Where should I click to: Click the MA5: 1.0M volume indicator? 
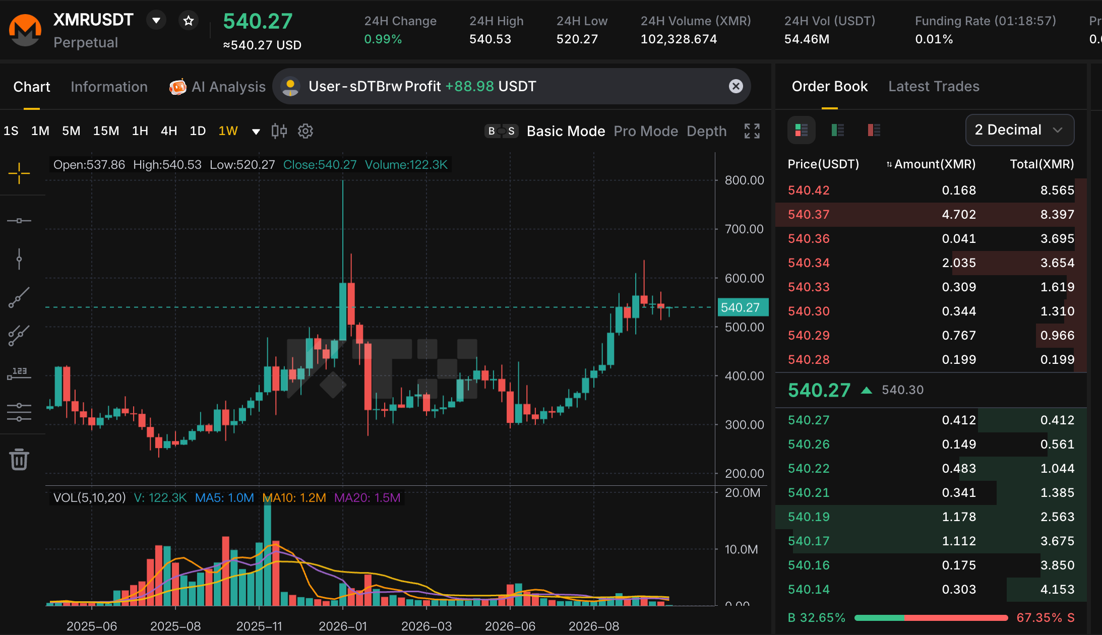coord(224,497)
